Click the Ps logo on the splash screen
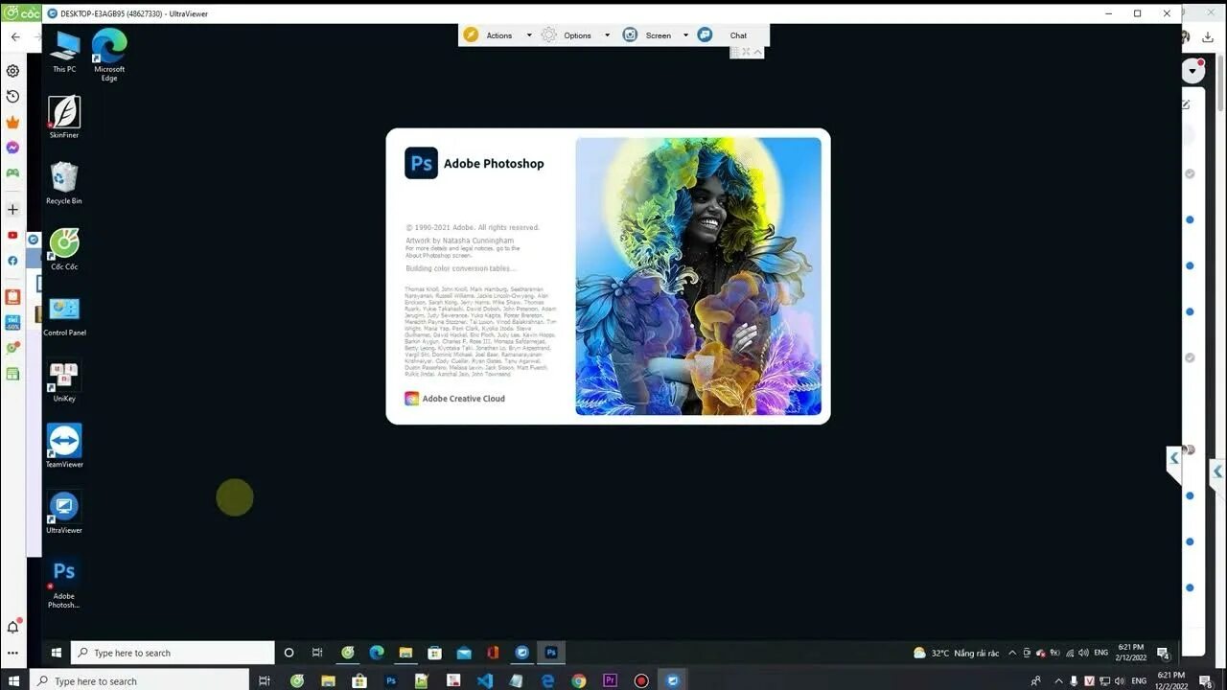Viewport: 1227px width, 690px height. (x=421, y=163)
